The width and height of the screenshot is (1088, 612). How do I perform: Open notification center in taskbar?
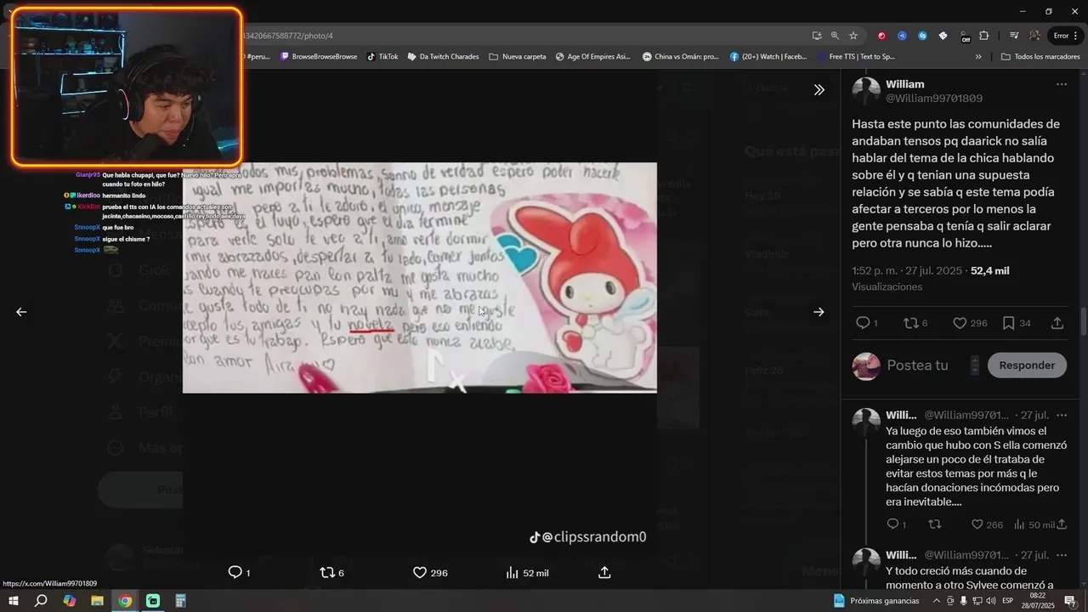pos(1070,601)
